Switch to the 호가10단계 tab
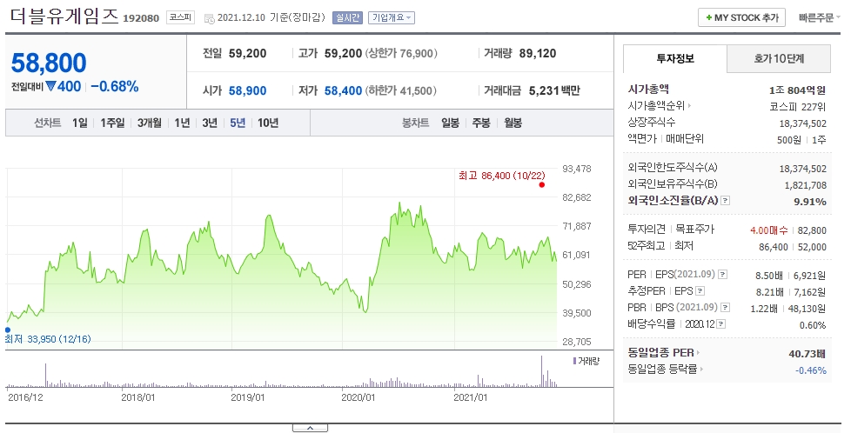 (x=779, y=58)
